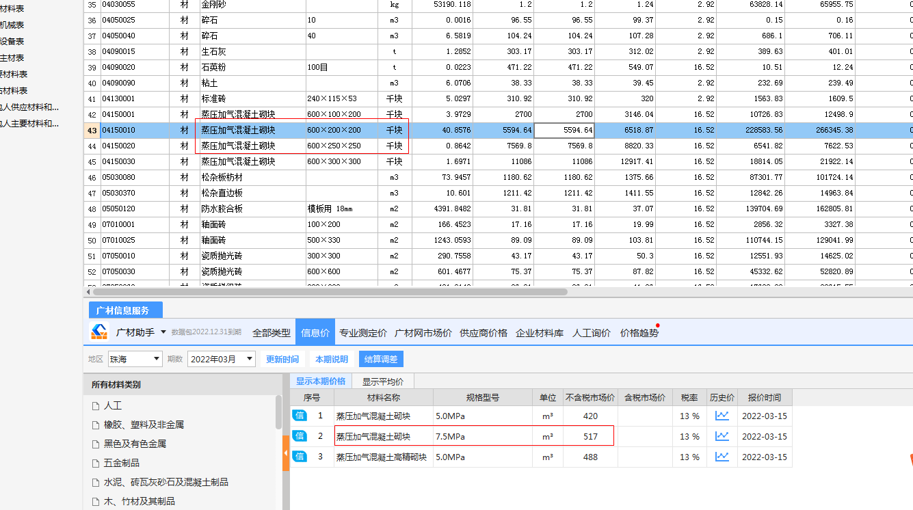Click price cell 517 for 7.5MPa
The width and height of the screenshot is (913, 510).
point(590,436)
